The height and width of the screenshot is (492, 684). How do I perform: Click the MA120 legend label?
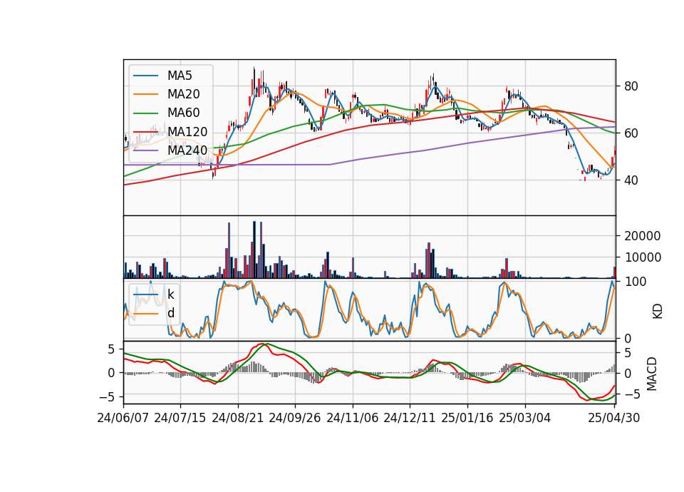point(187,132)
